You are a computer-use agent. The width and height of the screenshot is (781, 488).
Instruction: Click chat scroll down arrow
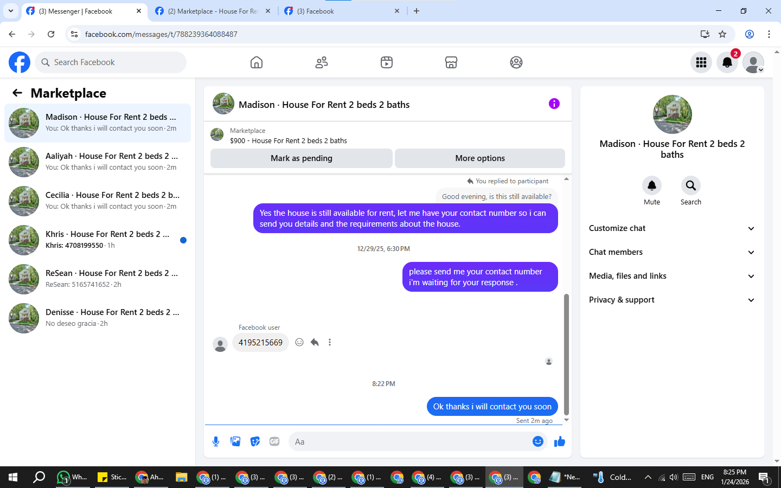coord(566,420)
